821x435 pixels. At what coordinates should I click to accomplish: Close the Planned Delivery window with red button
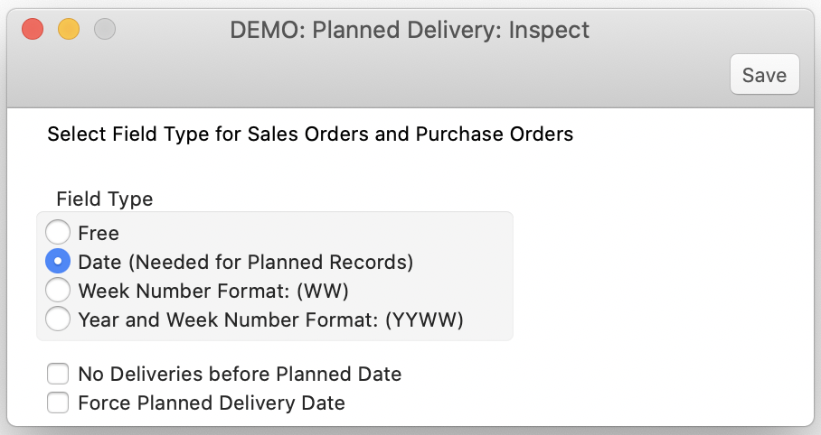click(33, 29)
